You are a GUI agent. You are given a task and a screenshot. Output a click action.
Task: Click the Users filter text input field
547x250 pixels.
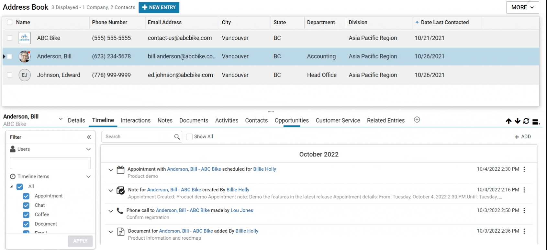tap(50, 163)
